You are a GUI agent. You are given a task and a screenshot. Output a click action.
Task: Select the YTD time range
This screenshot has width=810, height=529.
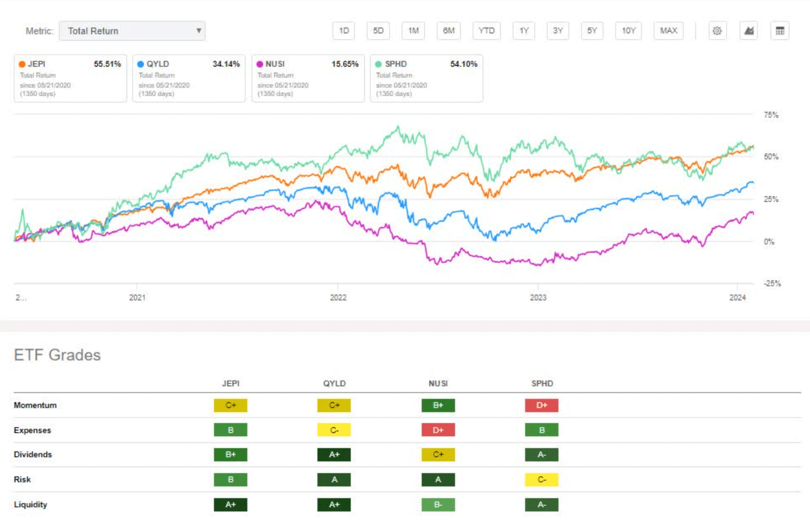click(486, 31)
